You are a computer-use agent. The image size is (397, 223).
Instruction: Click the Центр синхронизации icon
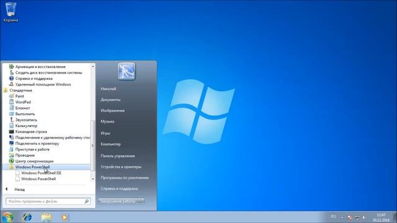tap(11, 161)
